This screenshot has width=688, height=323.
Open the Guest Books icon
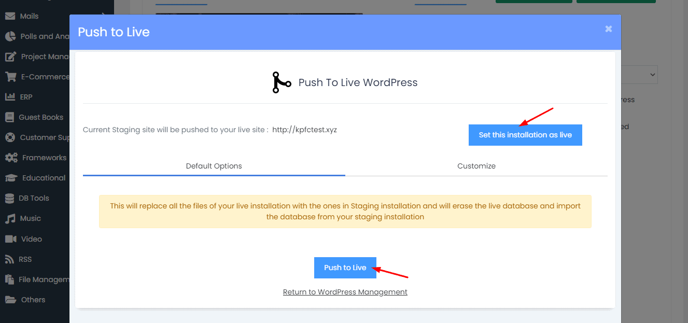click(x=10, y=117)
